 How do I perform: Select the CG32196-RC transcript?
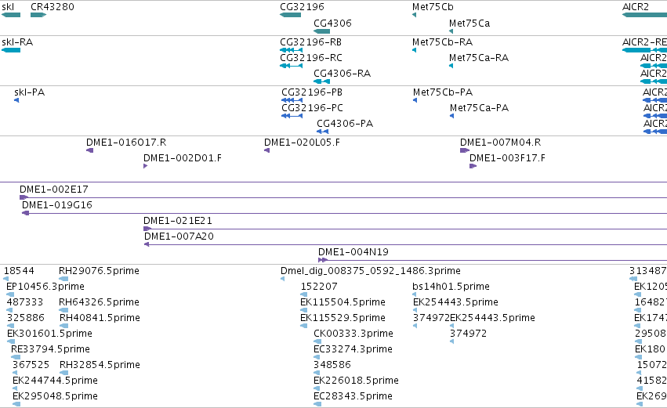[292, 66]
